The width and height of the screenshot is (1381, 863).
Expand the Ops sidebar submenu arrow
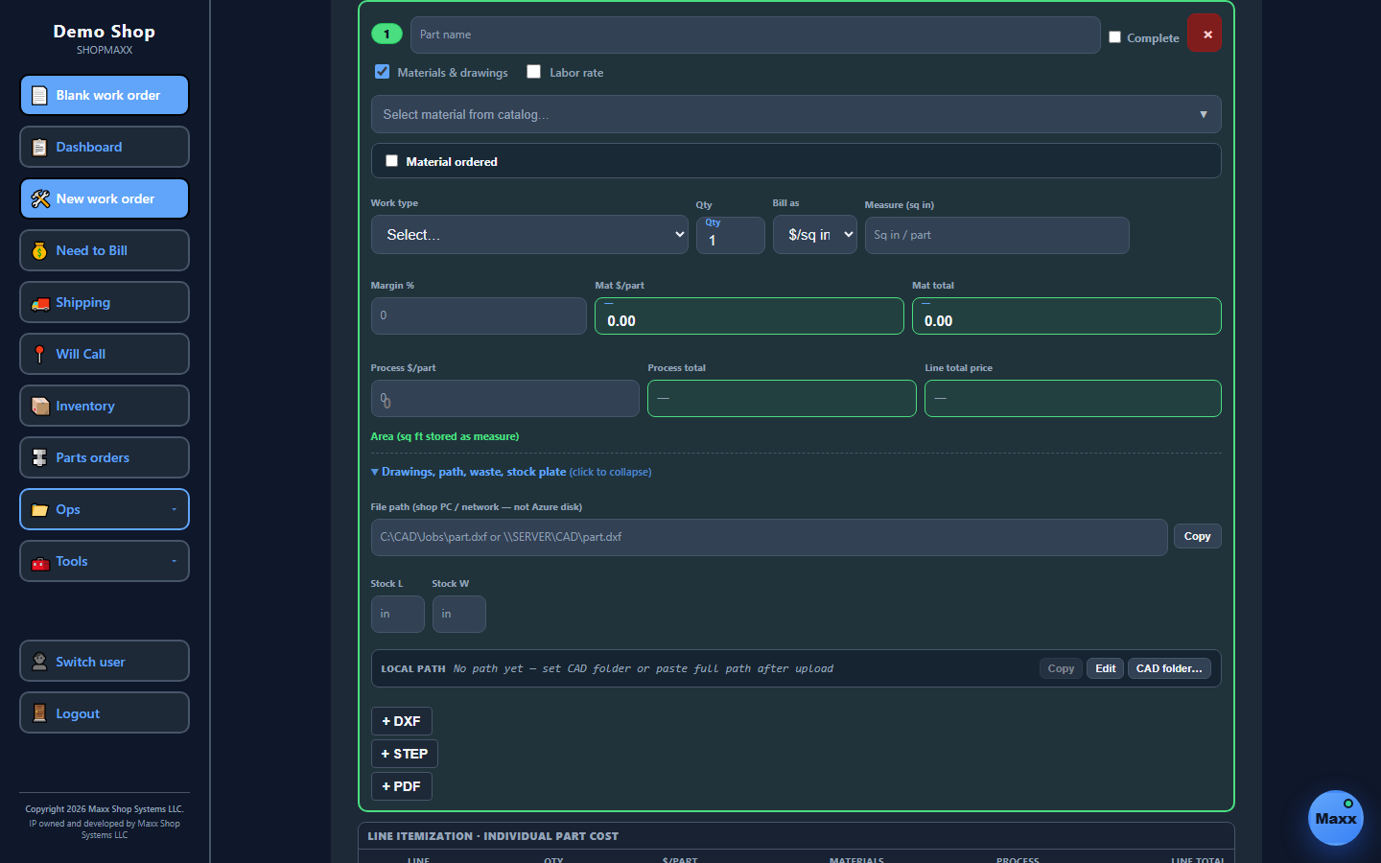pos(174,509)
